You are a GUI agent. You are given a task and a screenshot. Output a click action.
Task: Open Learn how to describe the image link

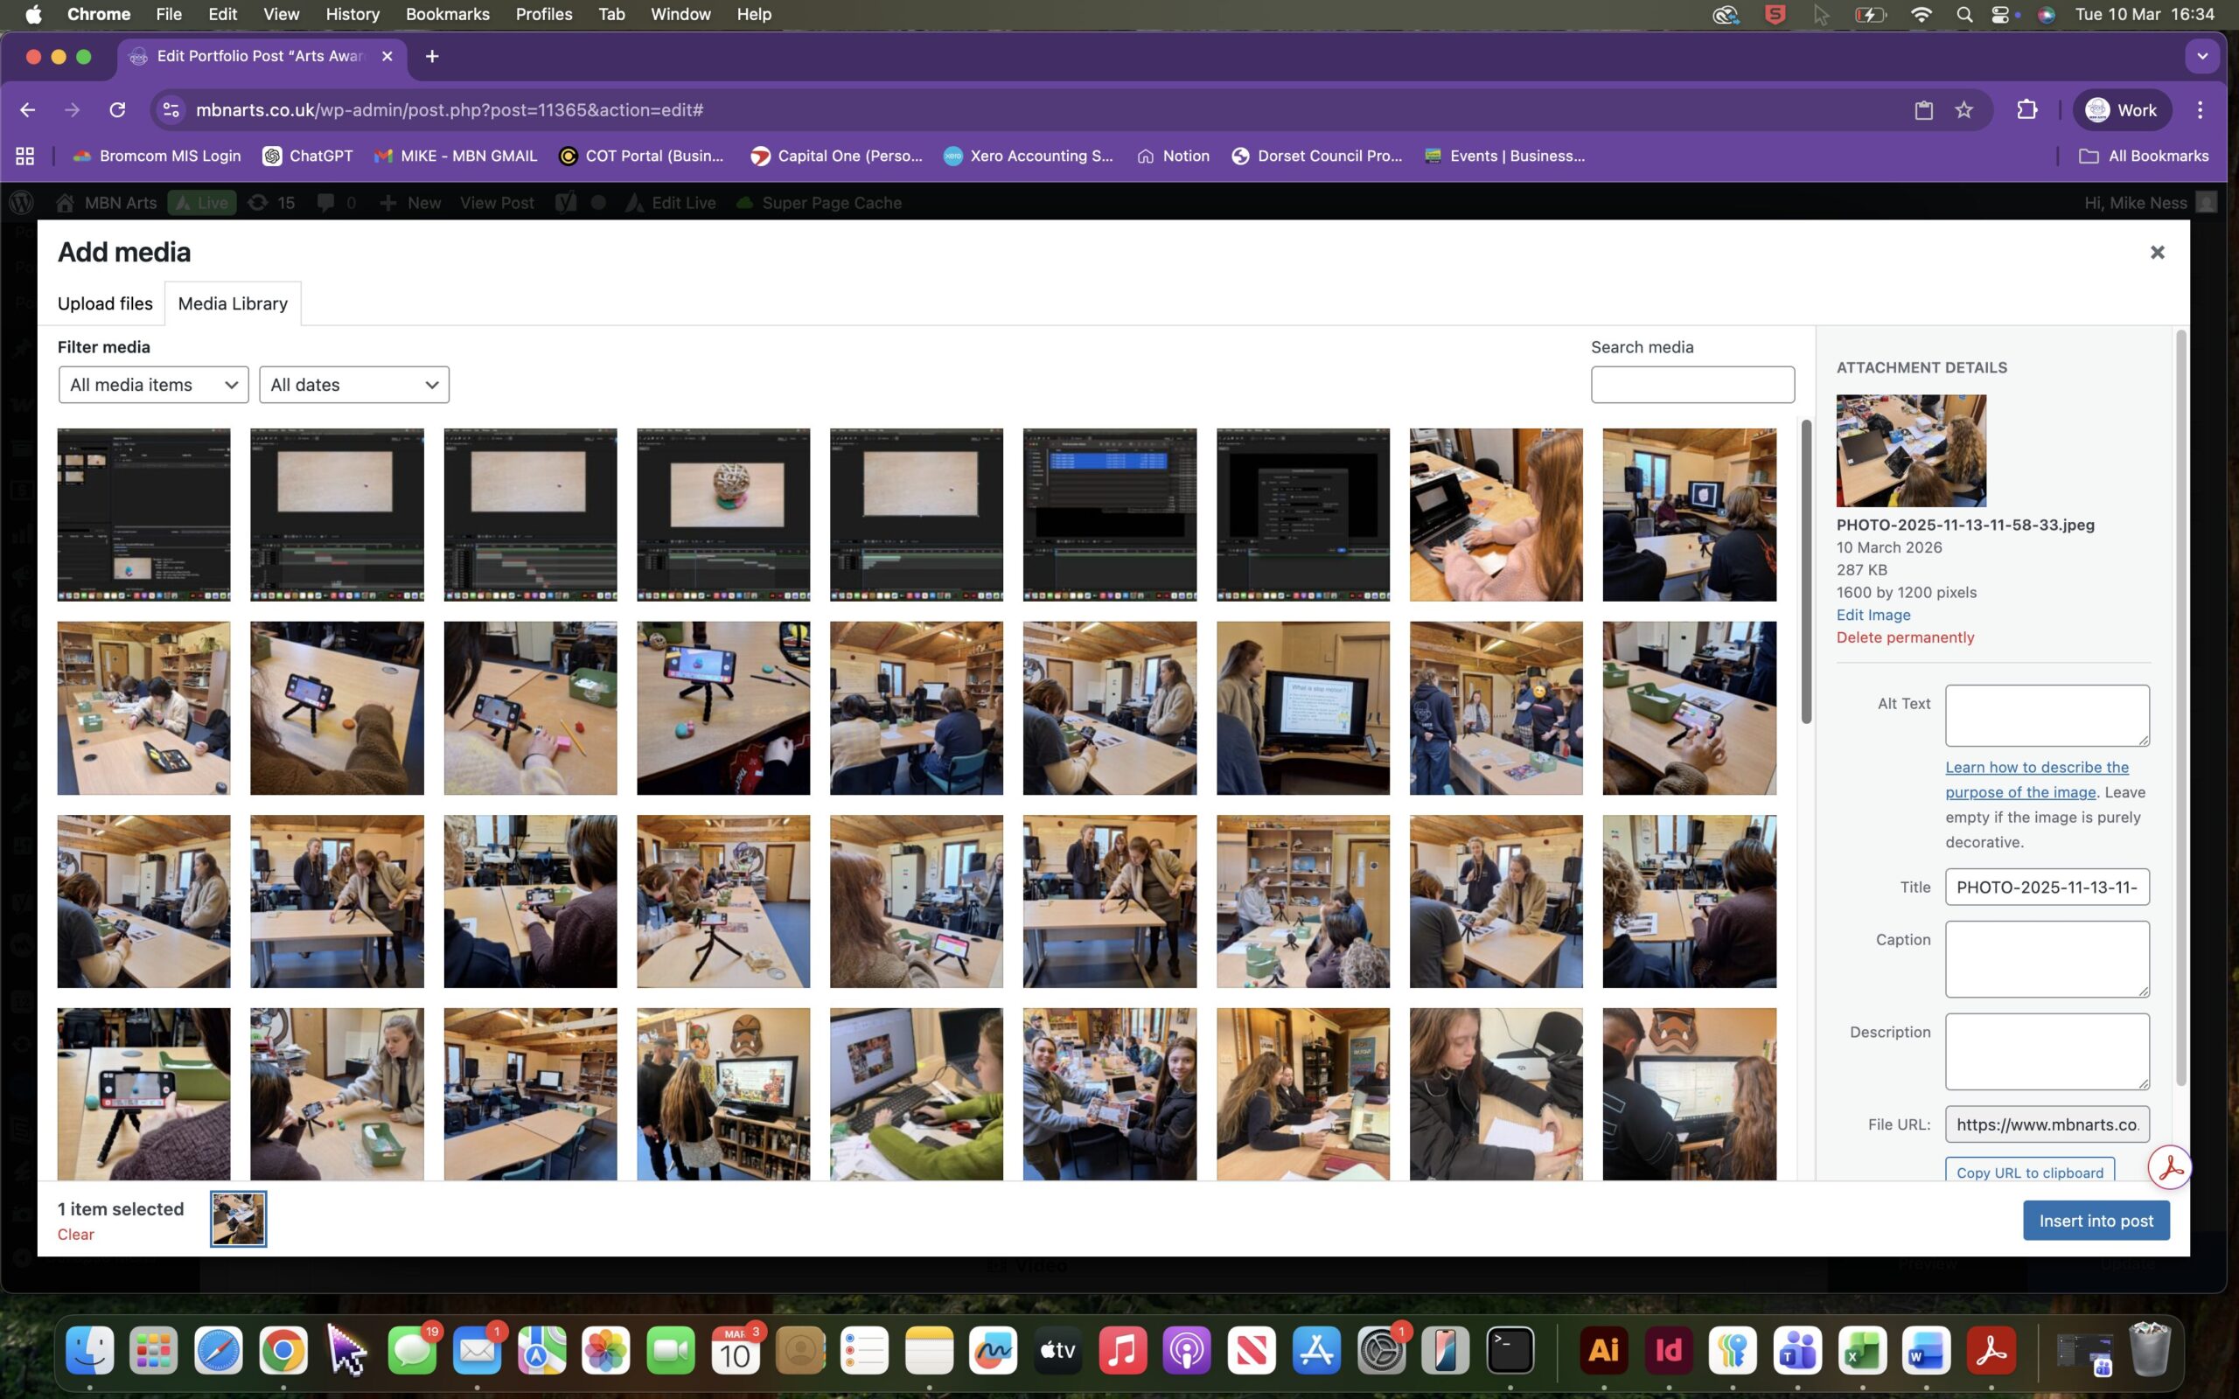pos(2036,779)
